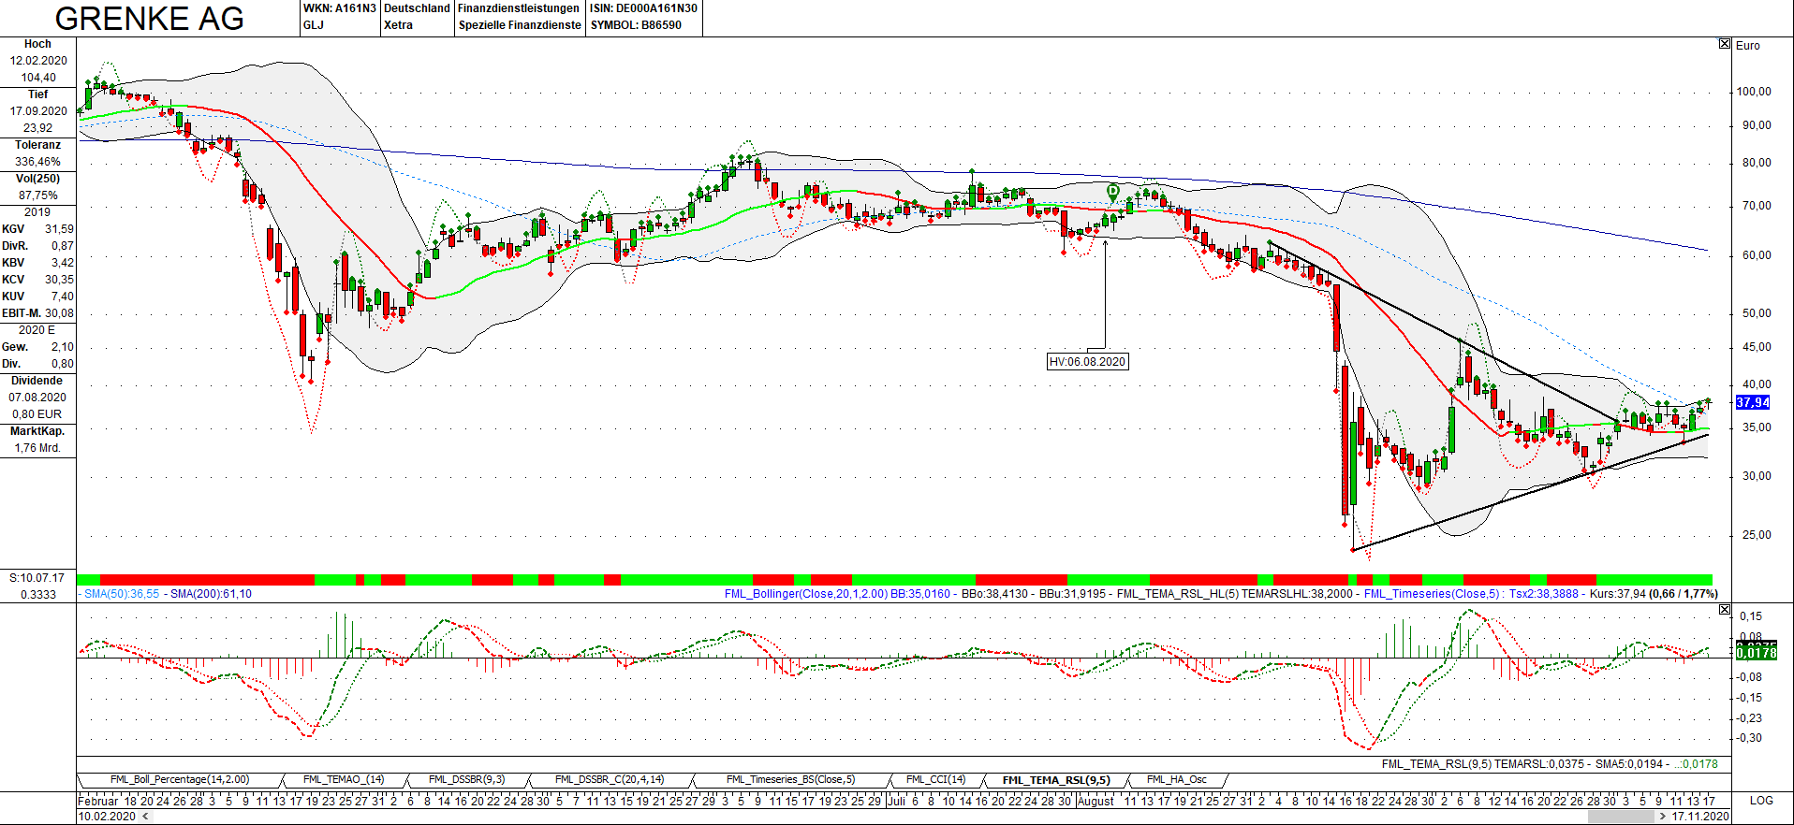Click the Xetra exchange cell
Image resolution: width=1794 pixels, height=825 pixels.
point(398,25)
